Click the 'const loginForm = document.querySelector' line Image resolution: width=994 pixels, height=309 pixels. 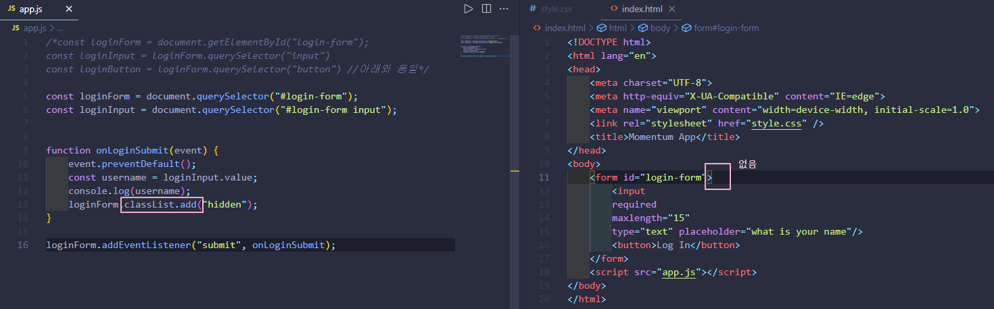point(202,96)
